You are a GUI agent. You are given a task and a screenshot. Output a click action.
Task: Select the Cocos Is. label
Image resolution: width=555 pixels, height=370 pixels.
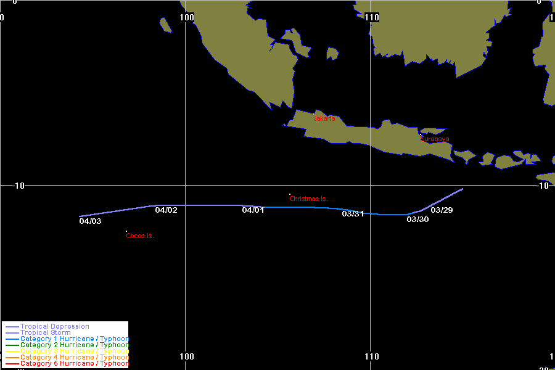pyautogui.click(x=139, y=236)
